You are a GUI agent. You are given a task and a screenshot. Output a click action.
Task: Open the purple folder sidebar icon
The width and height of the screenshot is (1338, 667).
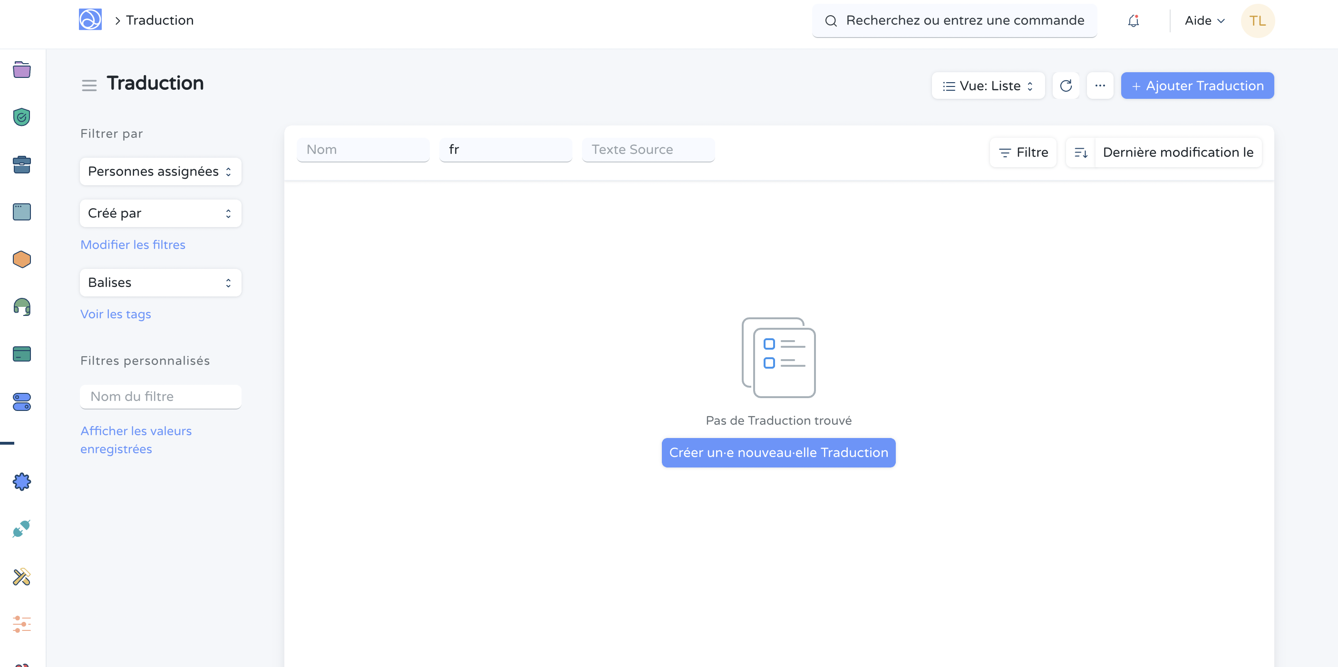22,69
